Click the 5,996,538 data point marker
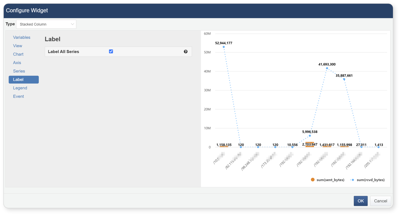The height and width of the screenshot is (215, 400). (x=310, y=136)
